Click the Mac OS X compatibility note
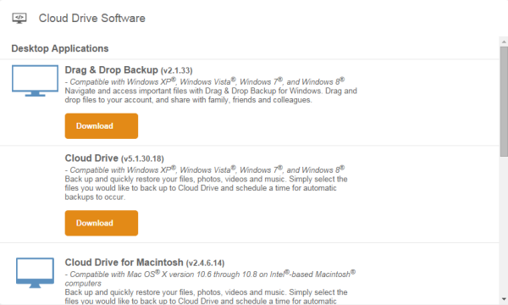Screen dimensions: 508x305 point(210,279)
